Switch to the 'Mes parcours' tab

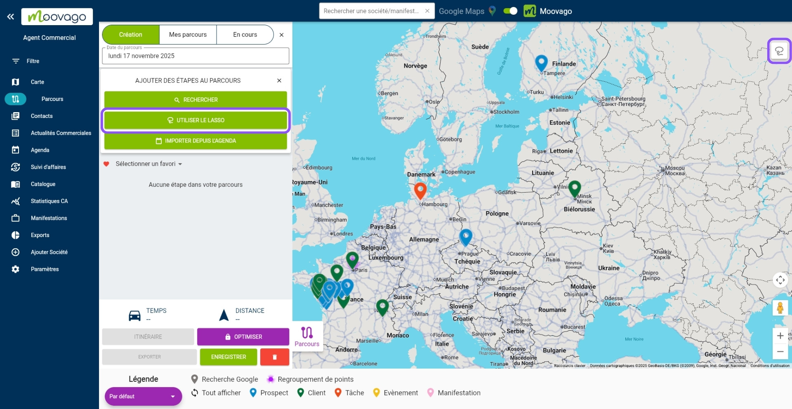[188, 35]
